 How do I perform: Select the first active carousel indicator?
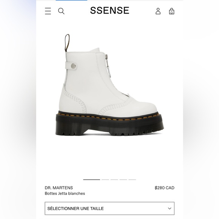92,179
